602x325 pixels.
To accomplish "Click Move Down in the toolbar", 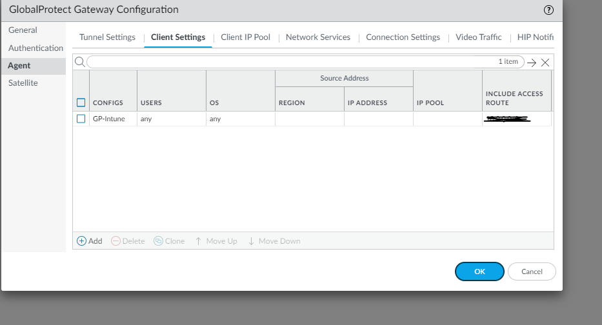I will 274,241.
